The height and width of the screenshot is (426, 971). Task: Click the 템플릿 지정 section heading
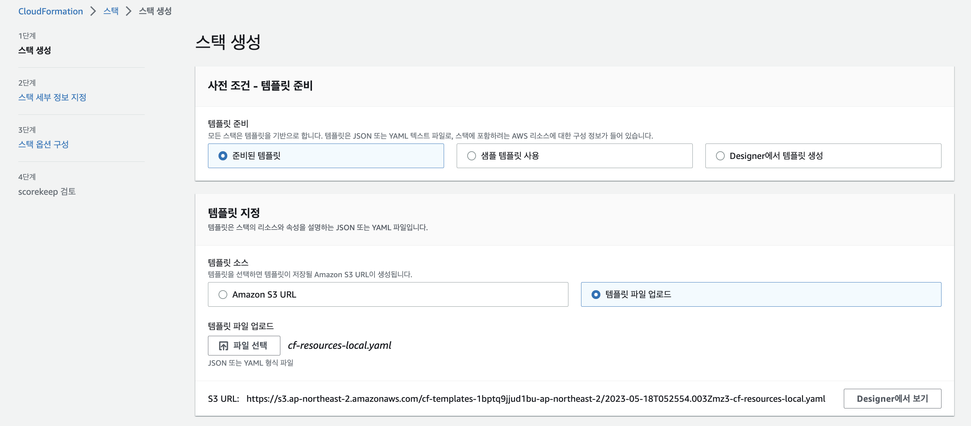coord(234,213)
